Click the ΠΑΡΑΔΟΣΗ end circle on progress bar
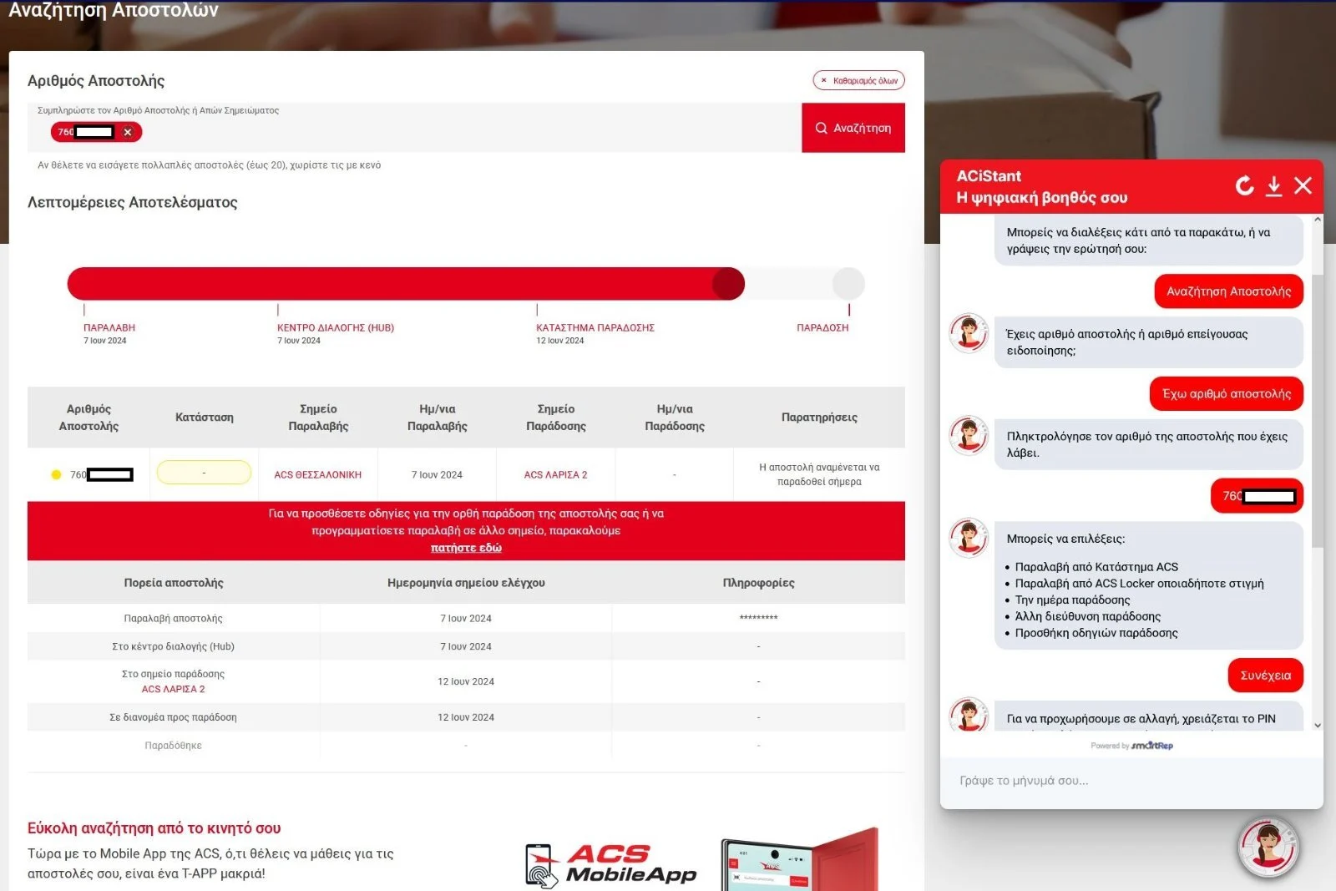The width and height of the screenshot is (1336, 891). point(848,284)
